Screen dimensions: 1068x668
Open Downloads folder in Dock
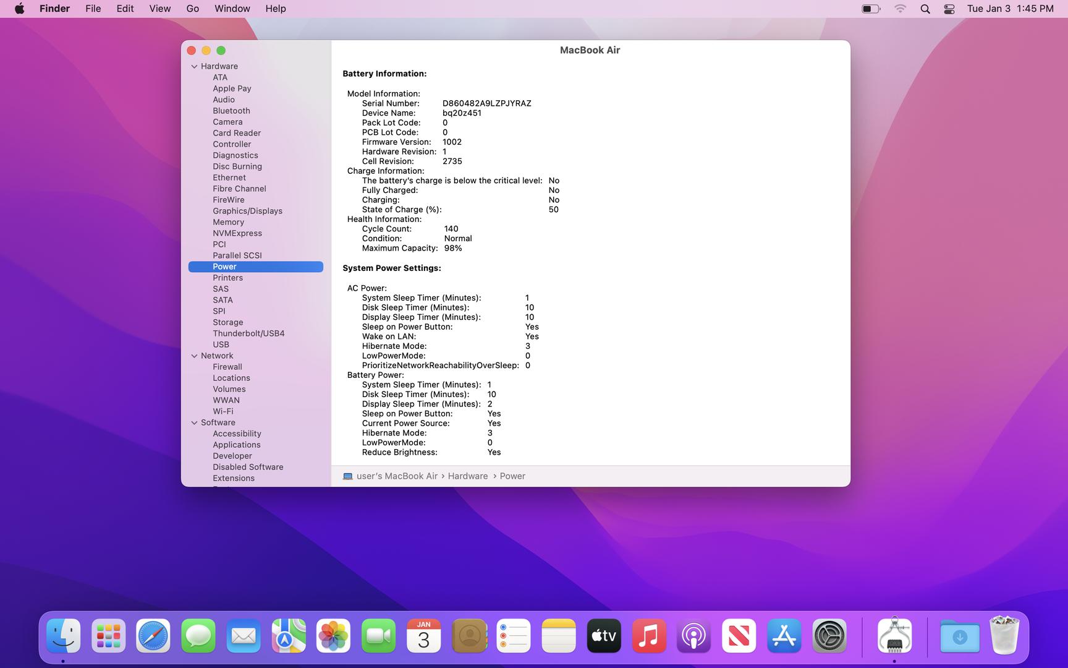point(960,636)
